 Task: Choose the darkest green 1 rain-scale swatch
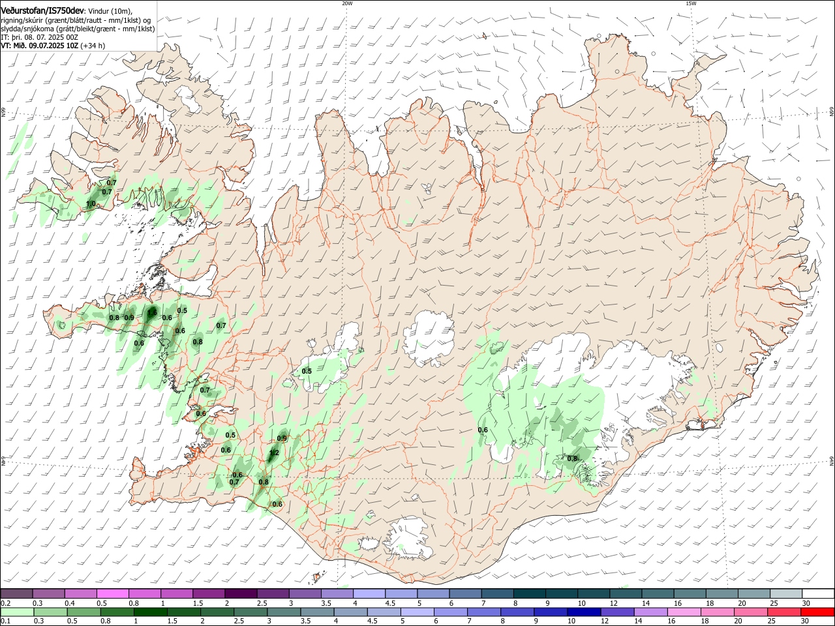coord(150,612)
